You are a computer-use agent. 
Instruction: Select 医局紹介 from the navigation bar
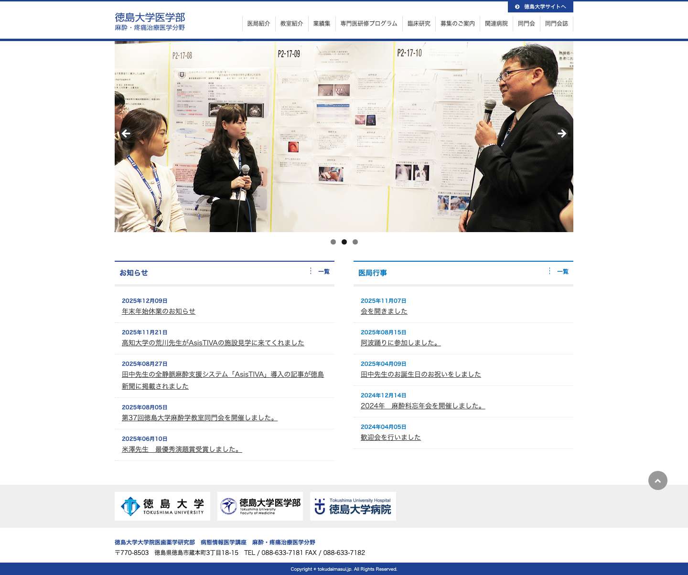point(258,23)
